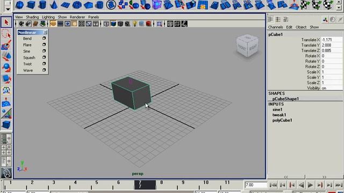The width and height of the screenshot is (344, 193).
Task: Toggle the grid display icon
Action: [53, 24]
